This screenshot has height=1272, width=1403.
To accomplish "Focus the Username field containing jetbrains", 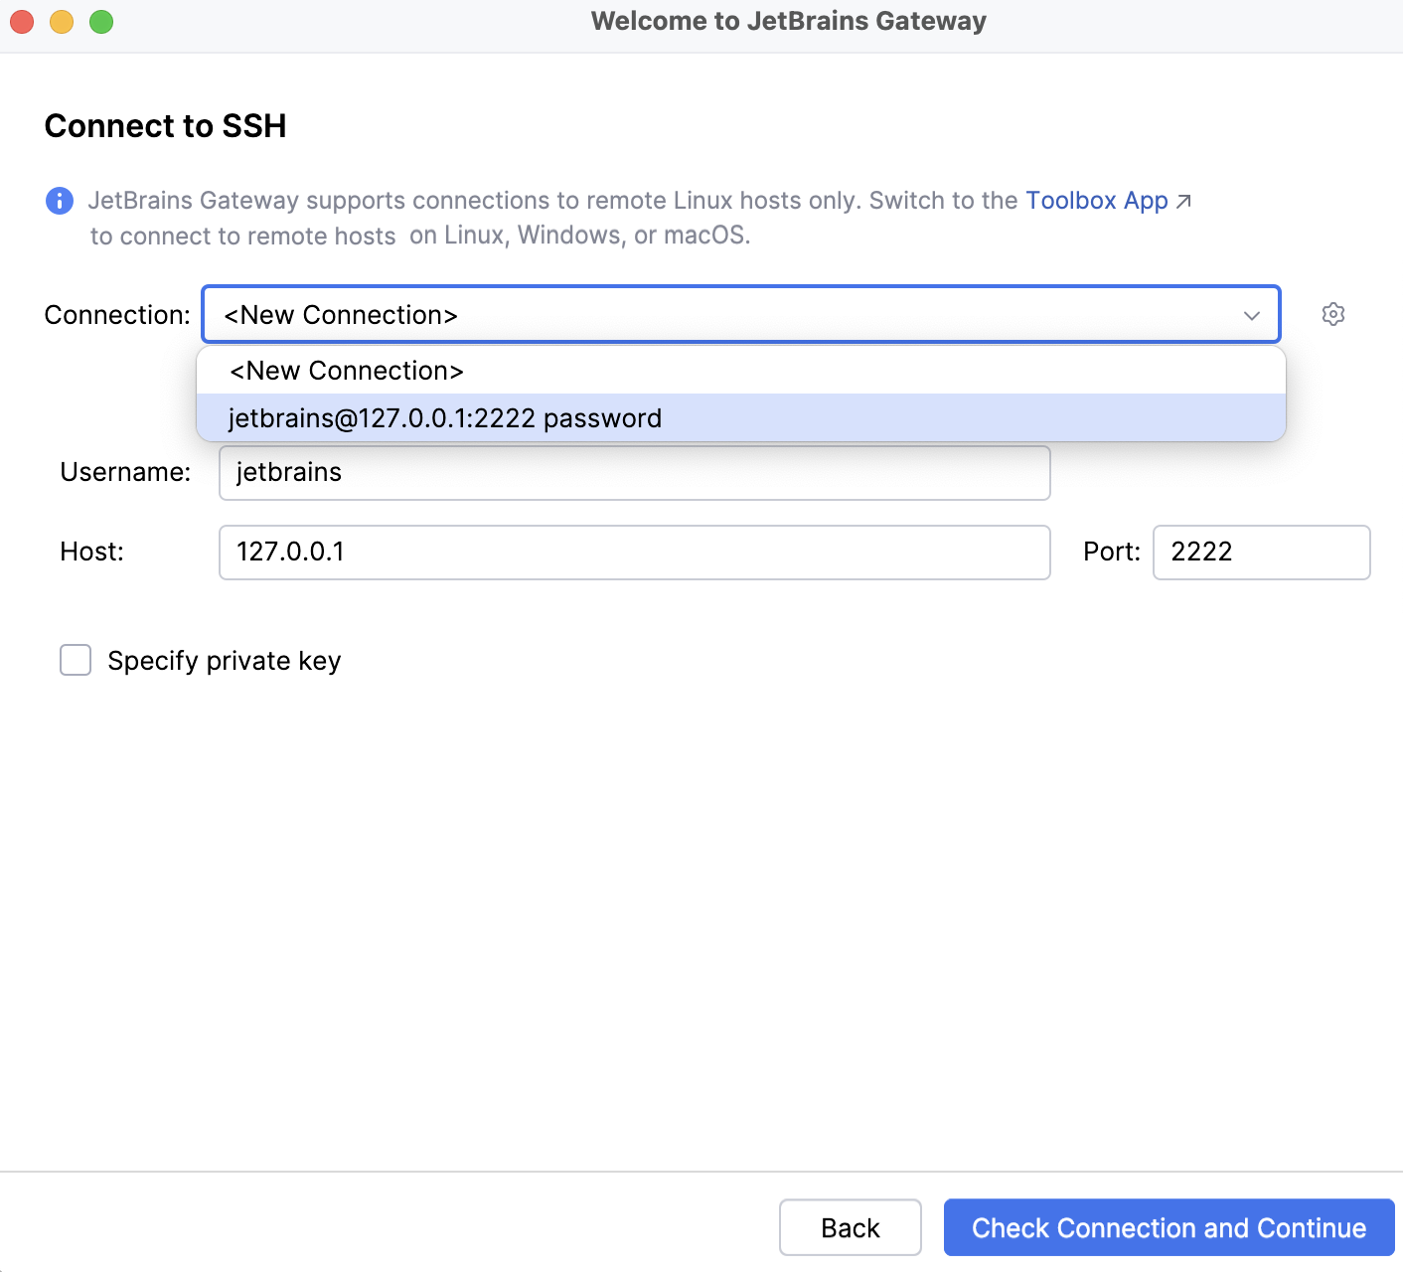I will click(634, 472).
